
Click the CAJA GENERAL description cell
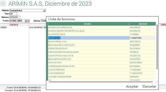[x=38, y=27]
